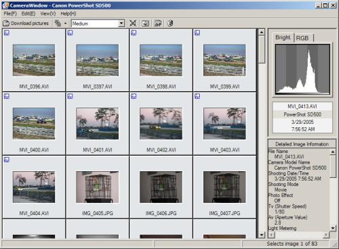Screen dimensions: 339x249
Task: Click the movie icon on MVI_0401.AVI
Action: 71,96
